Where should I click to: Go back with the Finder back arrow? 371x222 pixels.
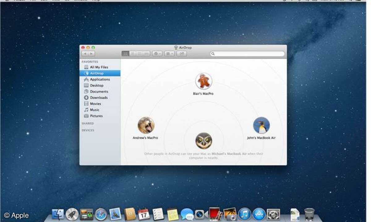click(84, 54)
